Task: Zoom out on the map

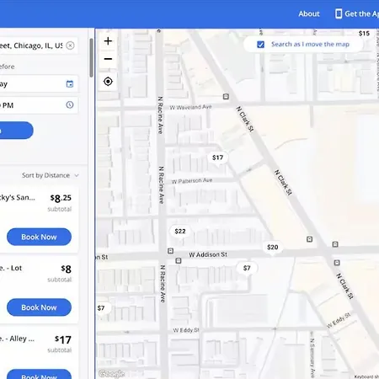Action: pyautogui.click(x=108, y=59)
